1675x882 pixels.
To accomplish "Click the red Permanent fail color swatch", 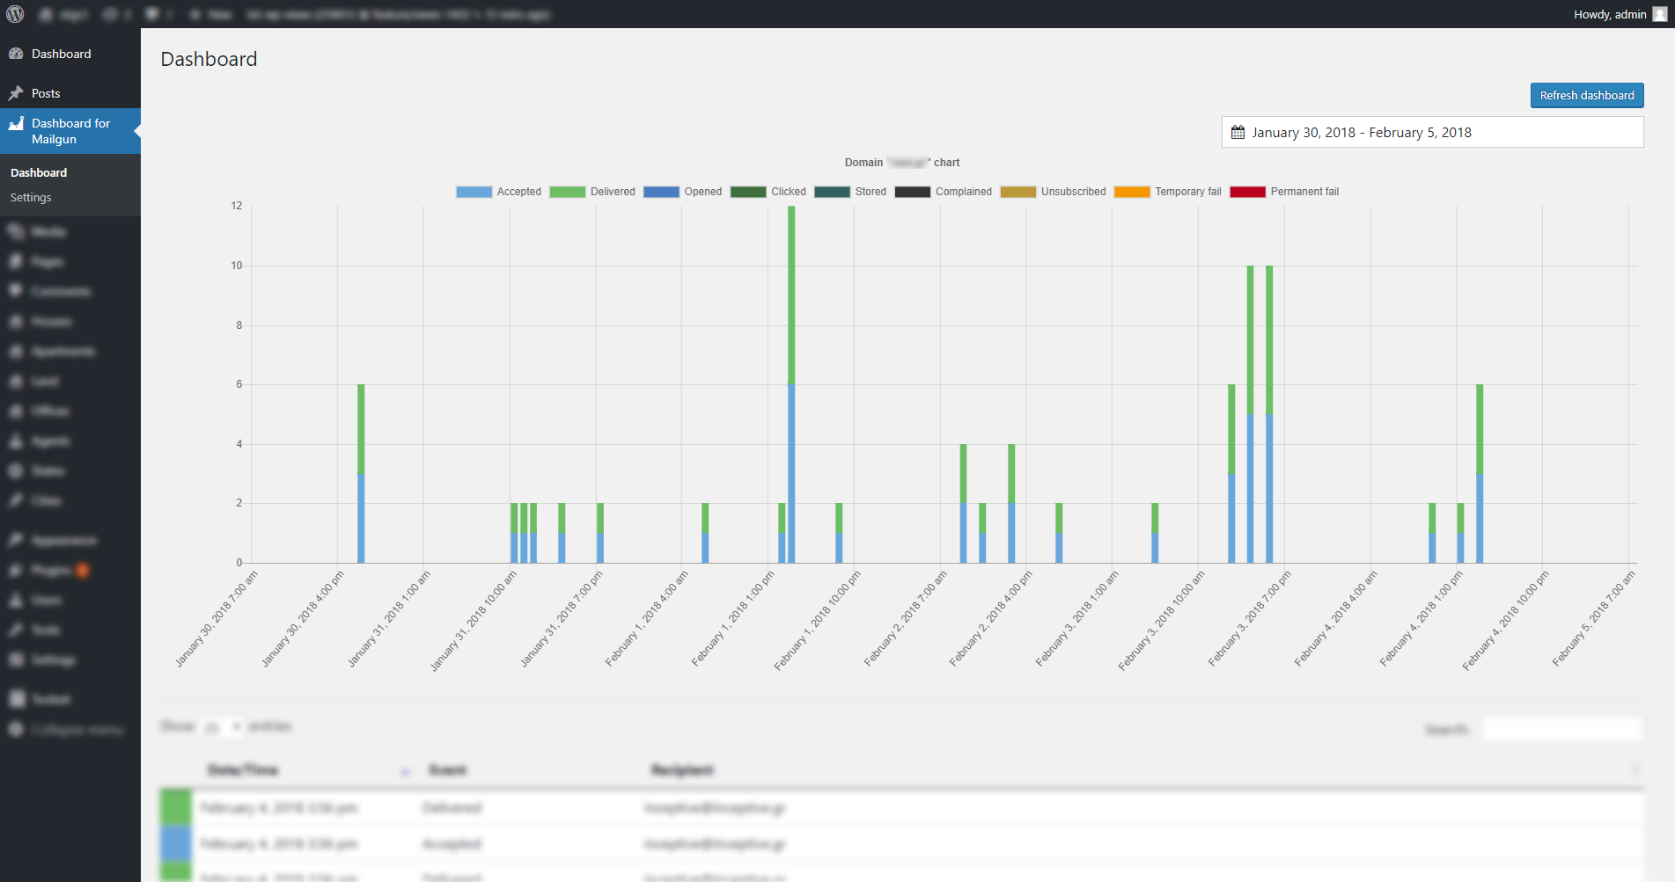I will (1247, 192).
